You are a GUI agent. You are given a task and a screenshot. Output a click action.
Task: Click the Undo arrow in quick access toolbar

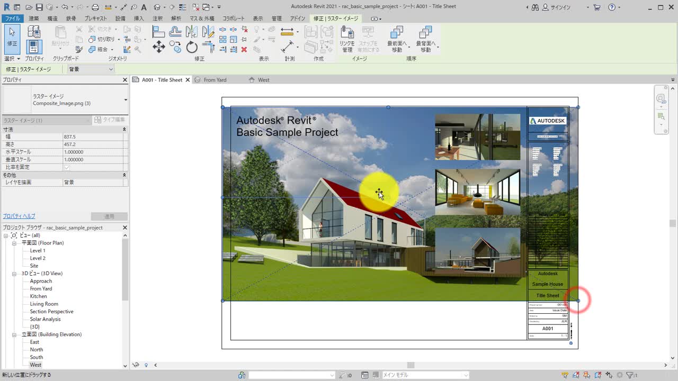[65, 7]
